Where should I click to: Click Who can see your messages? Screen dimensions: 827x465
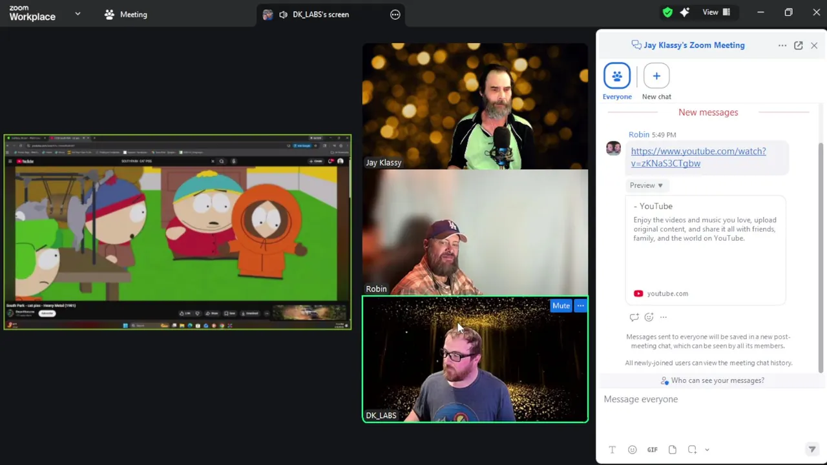[x=712, y=380]
